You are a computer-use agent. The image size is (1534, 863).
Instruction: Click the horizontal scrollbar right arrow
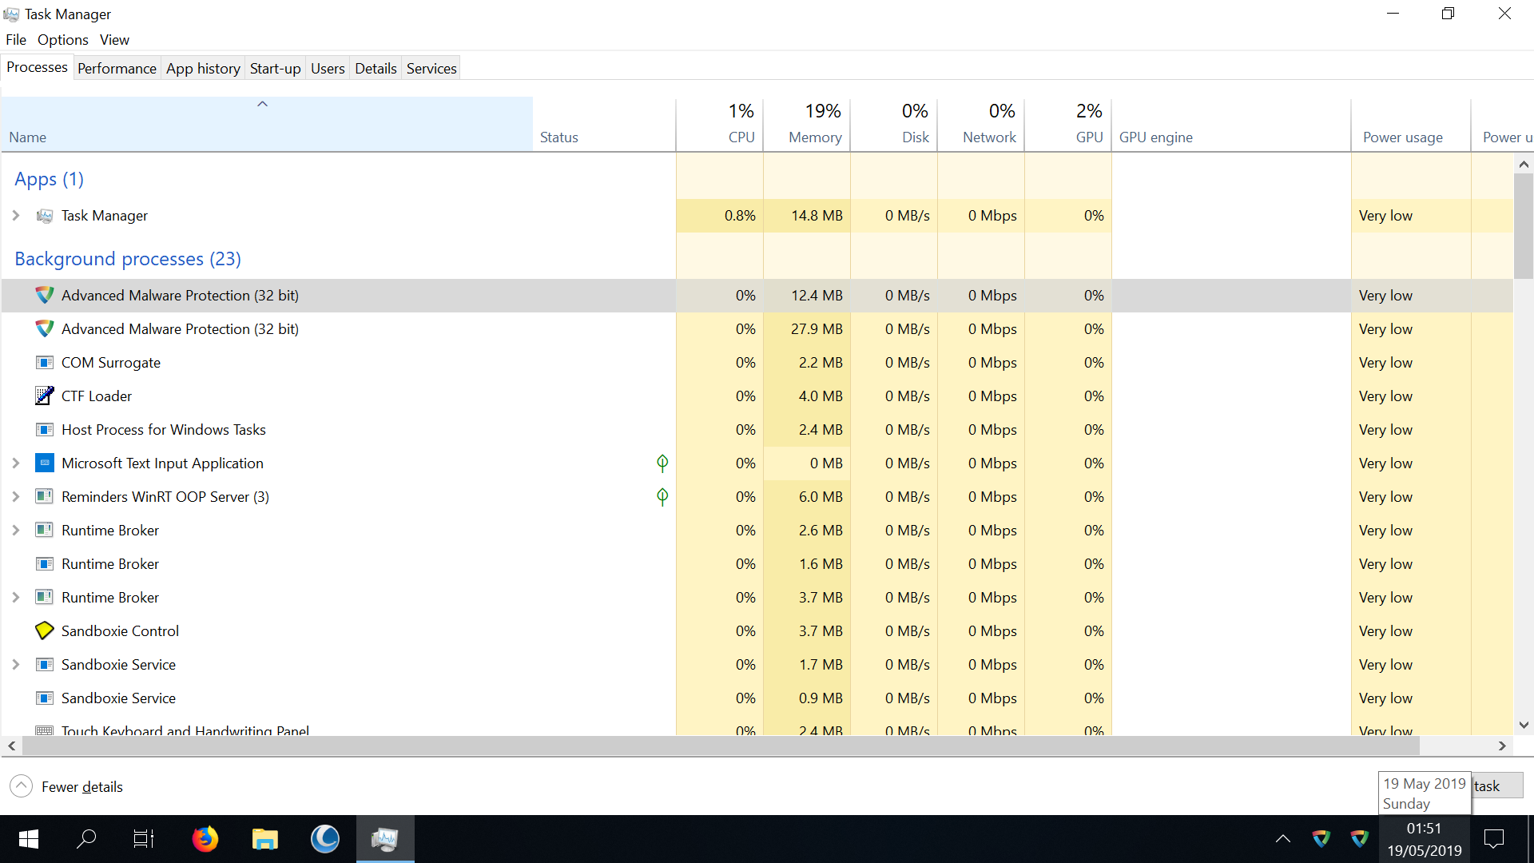click(1502, 746)
